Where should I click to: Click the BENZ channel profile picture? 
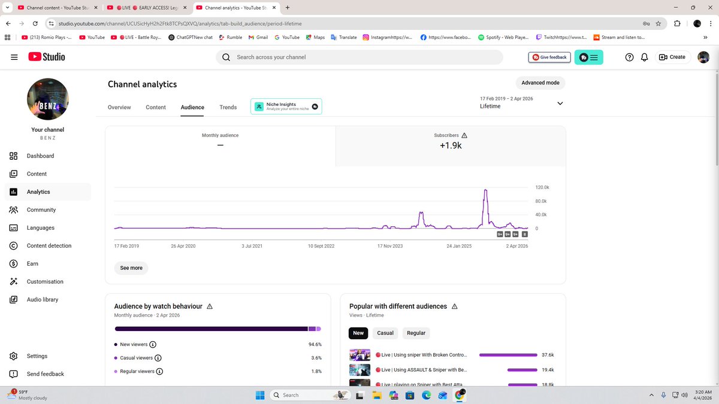pos(48,99)
